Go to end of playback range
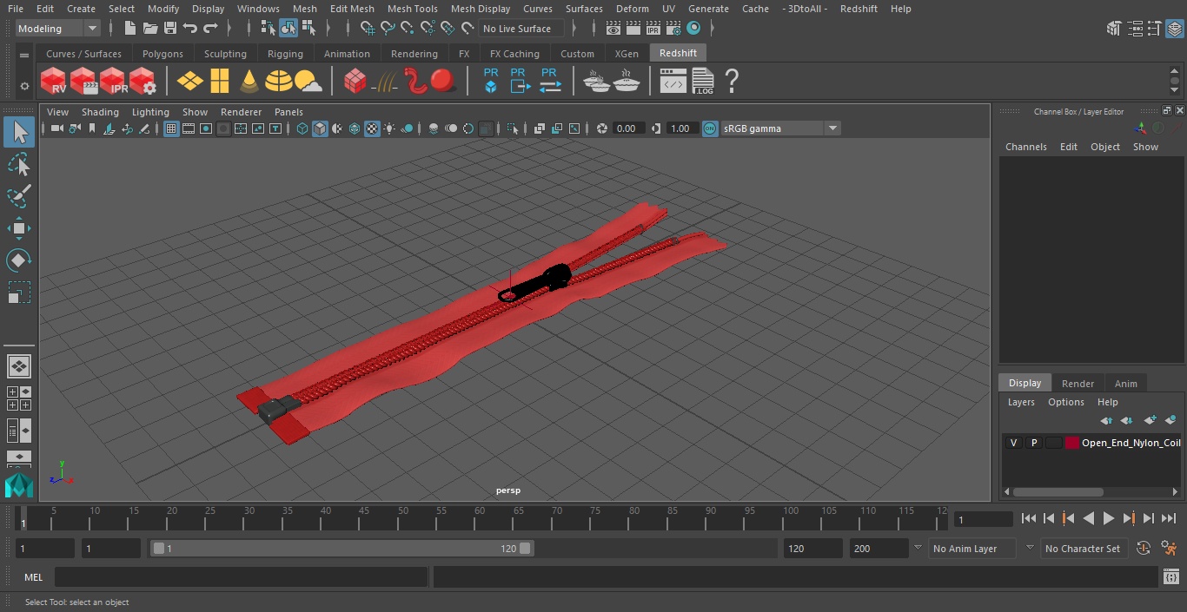 [1169, 518]
